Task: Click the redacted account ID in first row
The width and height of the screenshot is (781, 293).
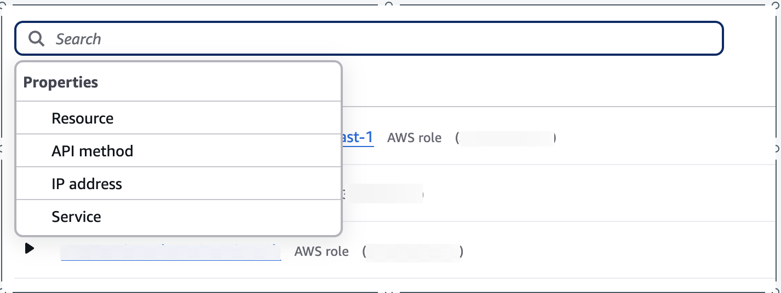Action: click(x=506, y=138)
